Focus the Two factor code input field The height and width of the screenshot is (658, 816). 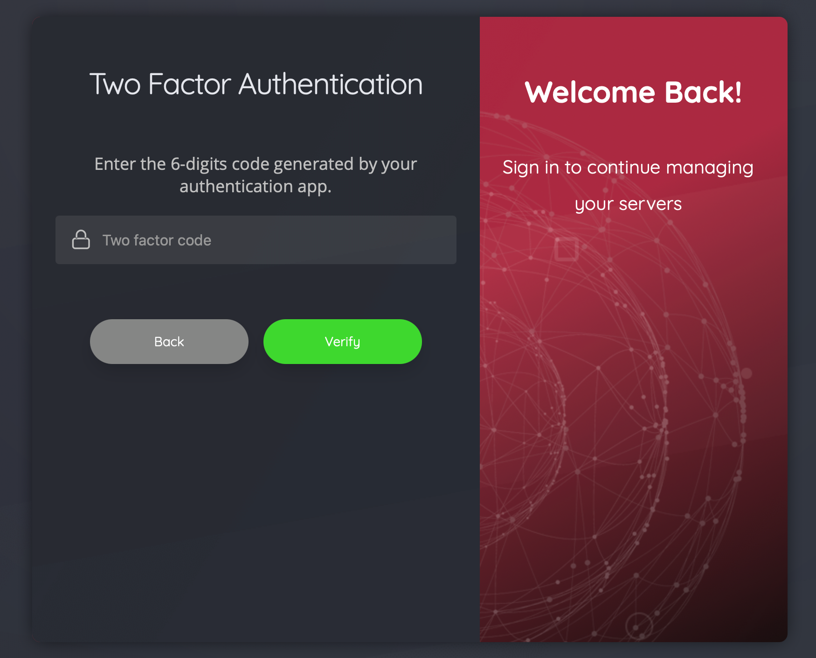(x=256, y=240)
